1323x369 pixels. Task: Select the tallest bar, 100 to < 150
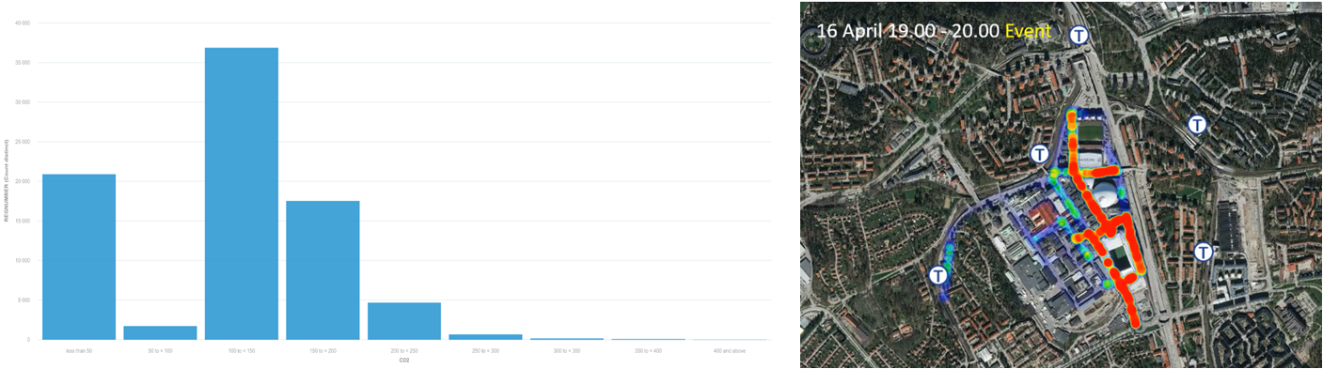tap(242, 193)
